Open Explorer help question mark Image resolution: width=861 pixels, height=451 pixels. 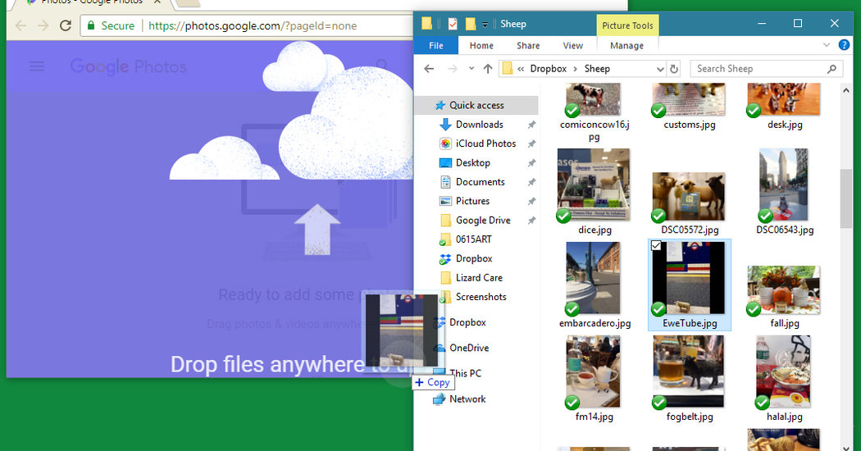844,45
